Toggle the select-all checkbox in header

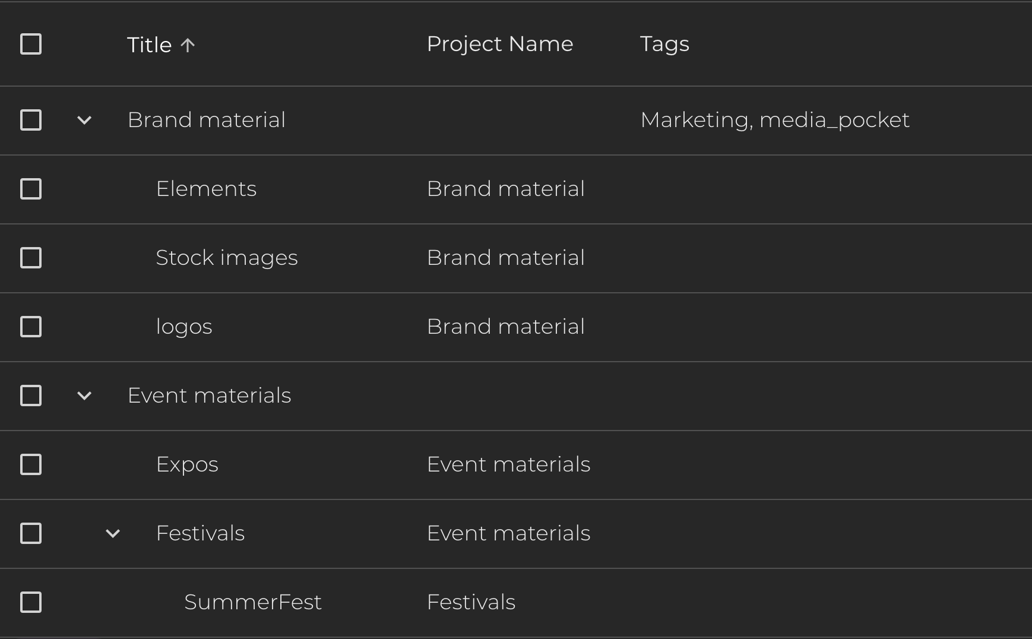pos(31,44)
